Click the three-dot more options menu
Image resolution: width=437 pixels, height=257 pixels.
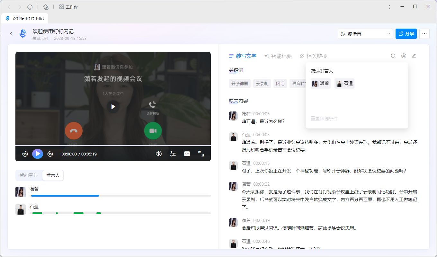424,33
